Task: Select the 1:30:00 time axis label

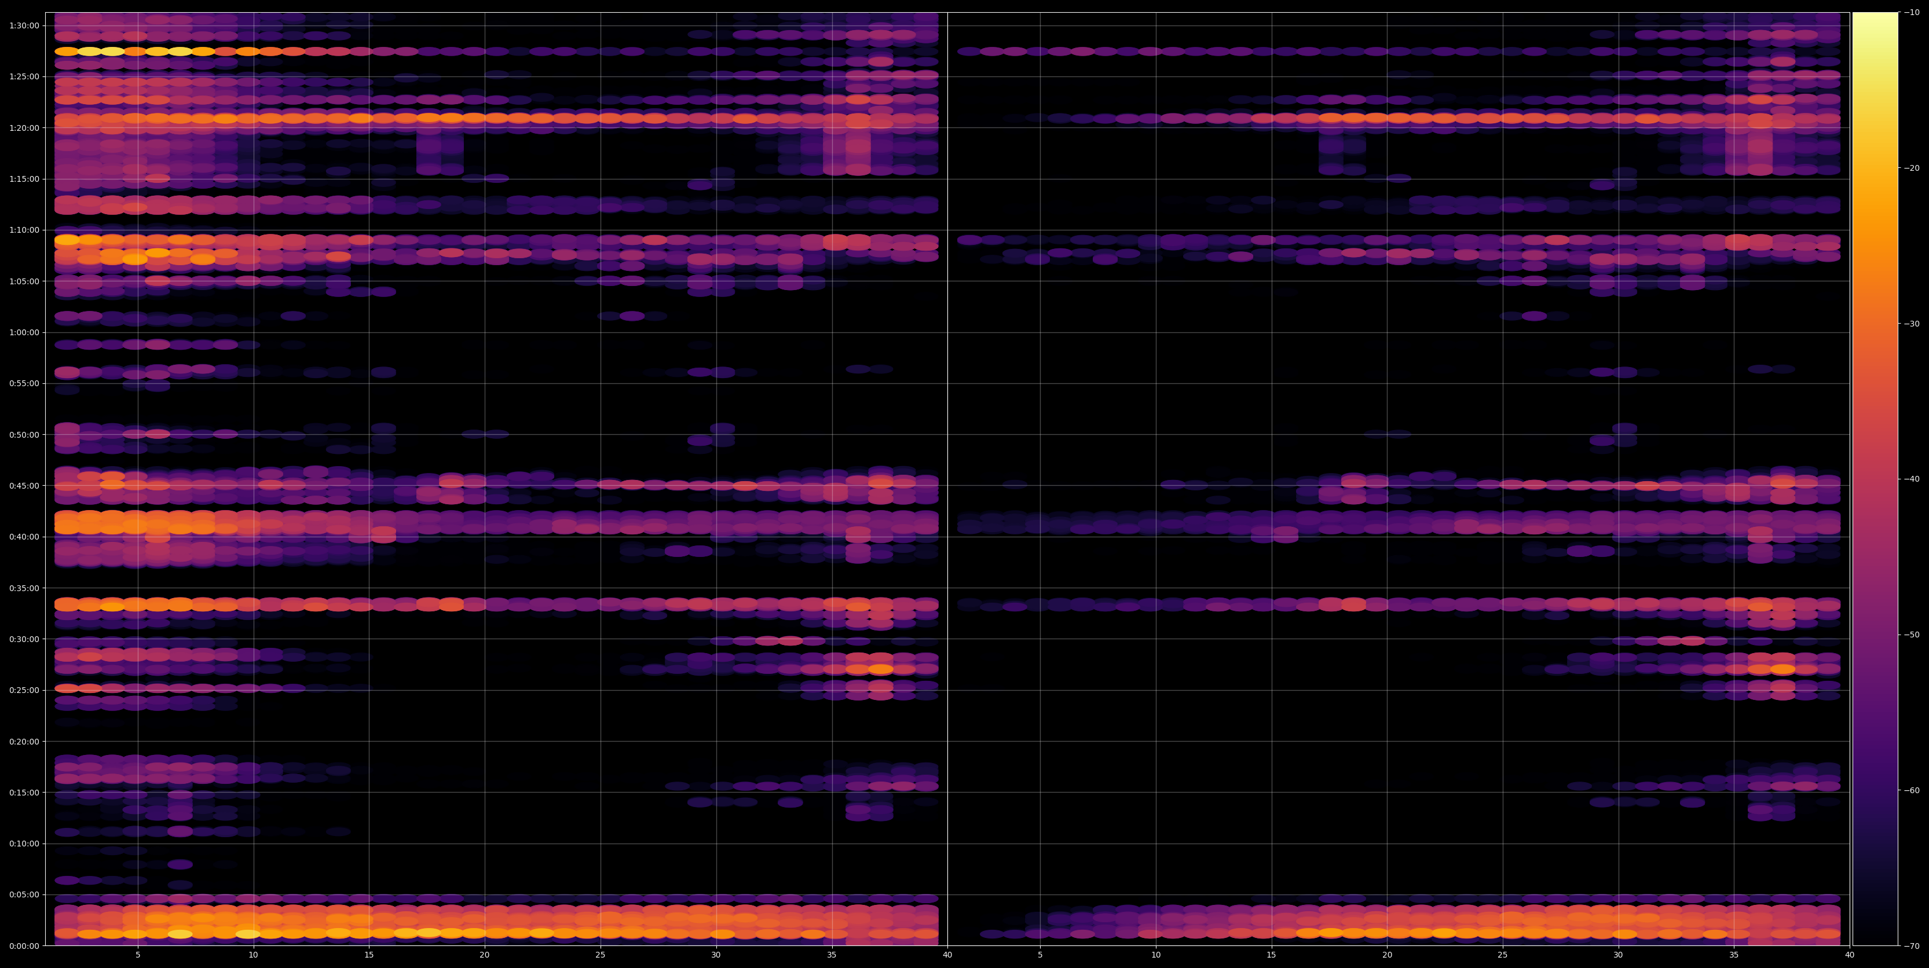Action: tap(24, 25)
